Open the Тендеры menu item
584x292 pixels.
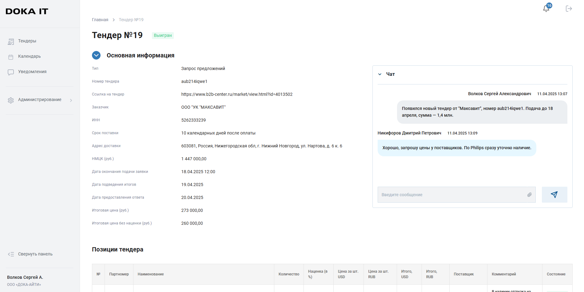click(27, 41)
